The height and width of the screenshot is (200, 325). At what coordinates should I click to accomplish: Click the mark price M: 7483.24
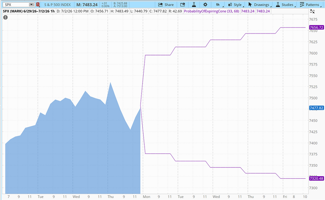click(x=87, y=5)
